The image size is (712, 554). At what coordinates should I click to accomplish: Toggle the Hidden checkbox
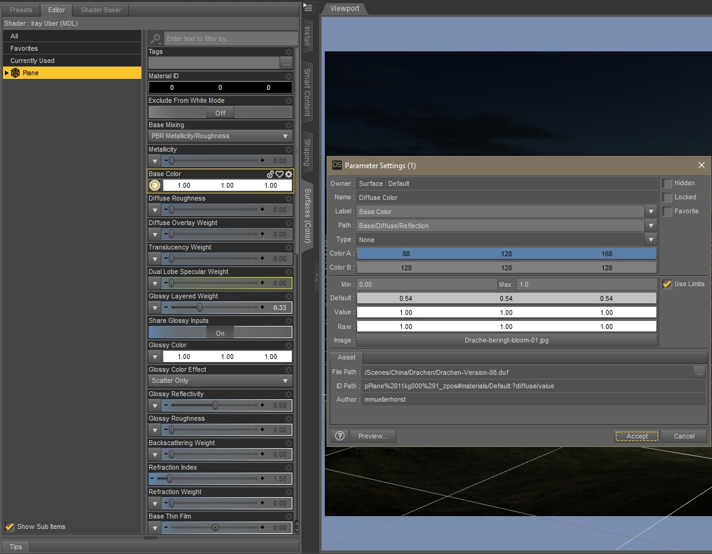click(667, 183)
